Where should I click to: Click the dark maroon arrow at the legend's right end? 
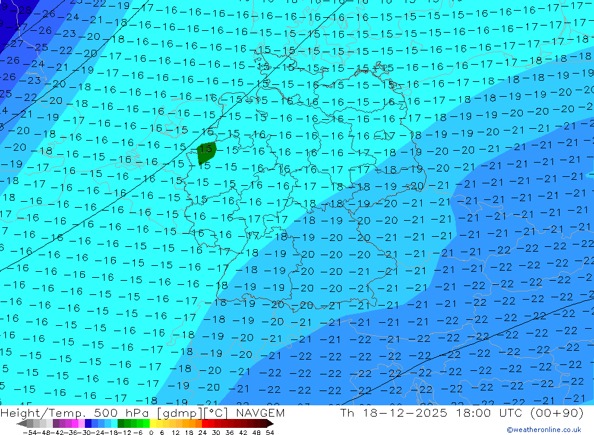270,424
